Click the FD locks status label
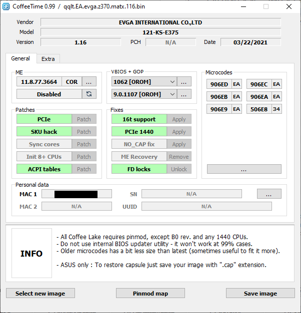The width and height of the screenshot is (301, 313). [139, 169]
